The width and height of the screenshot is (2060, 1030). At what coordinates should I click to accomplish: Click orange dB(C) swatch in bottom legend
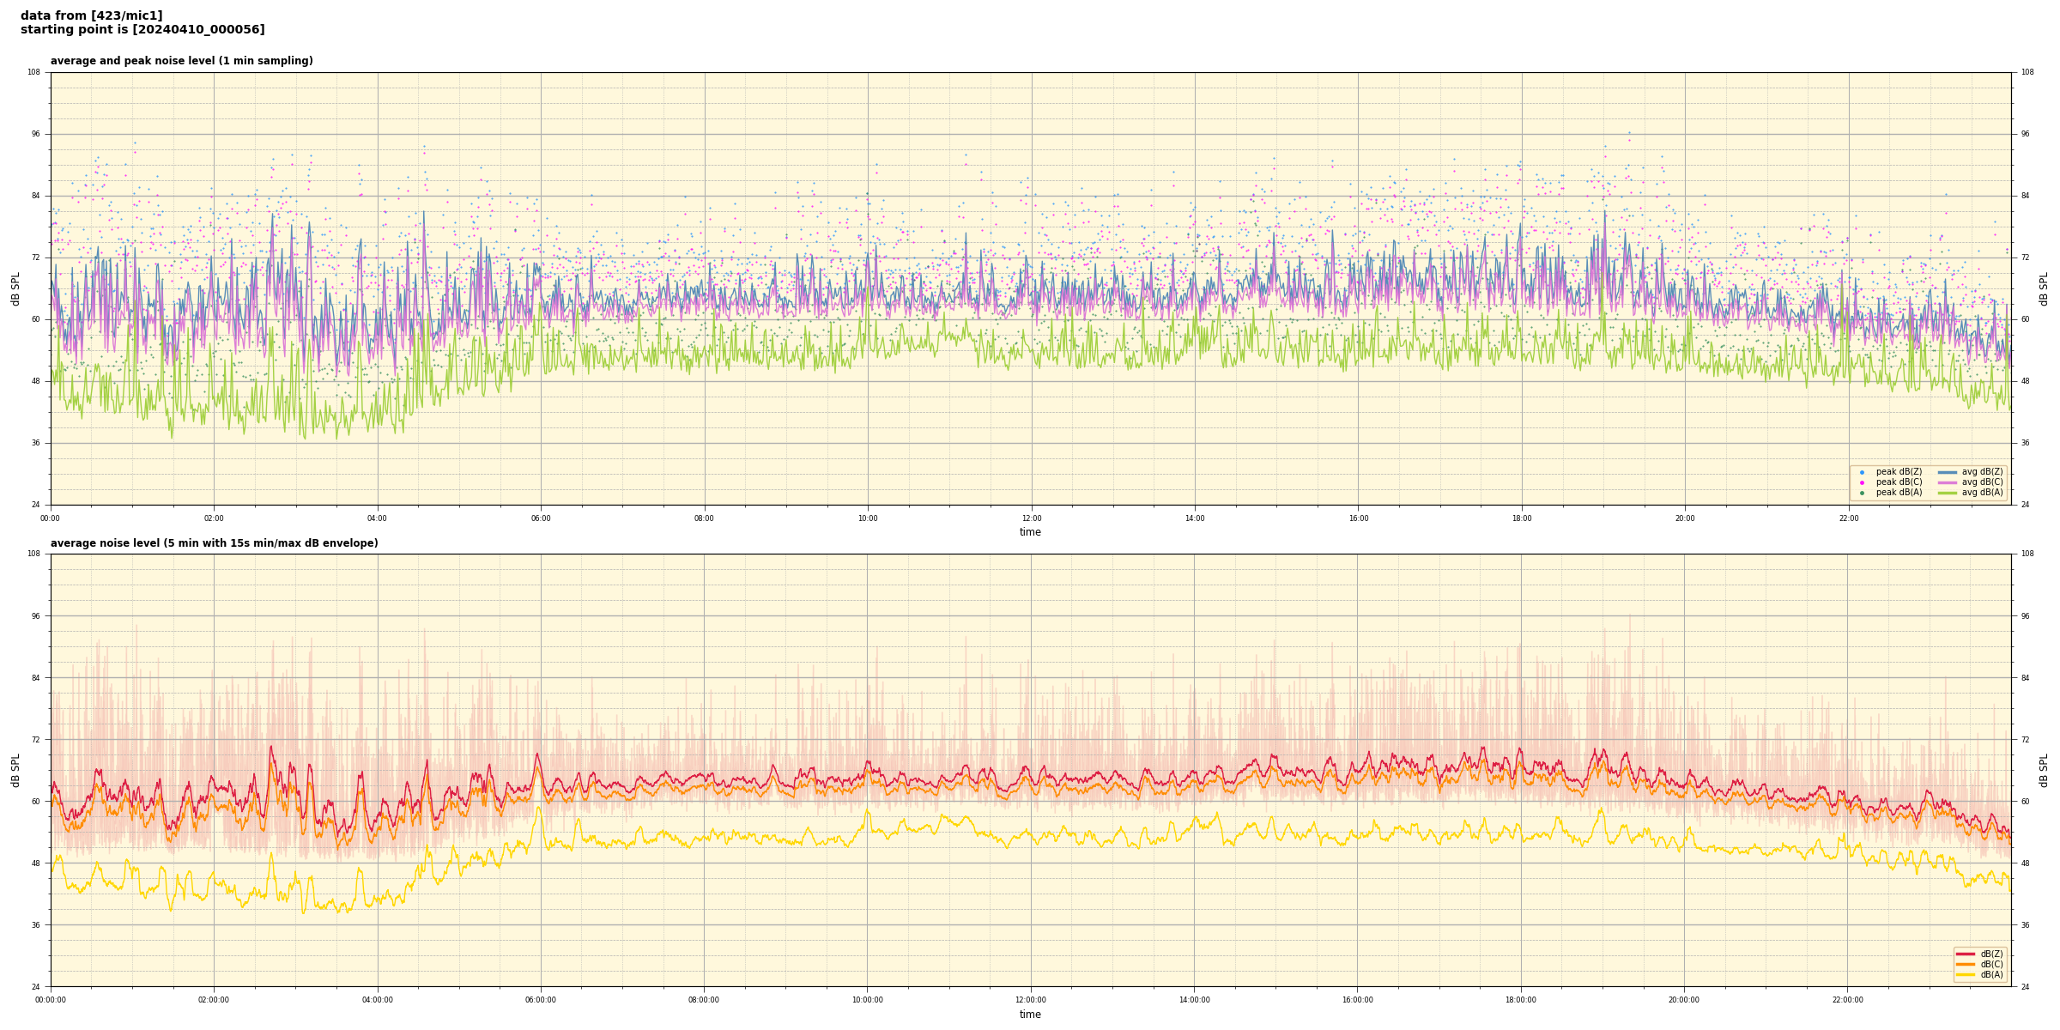1966,964
